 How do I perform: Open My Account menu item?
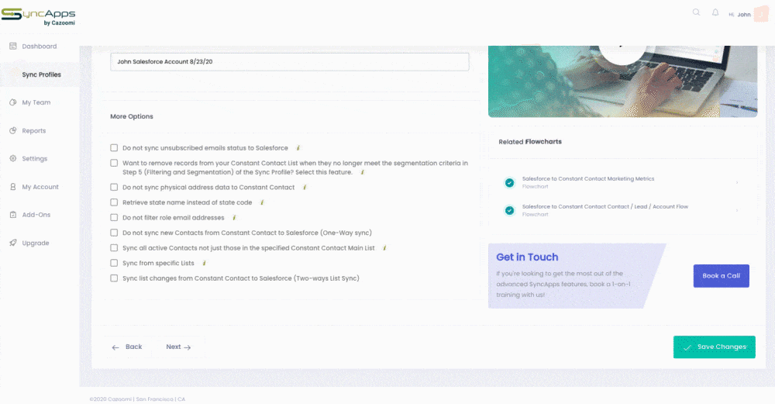click(40, 187)
